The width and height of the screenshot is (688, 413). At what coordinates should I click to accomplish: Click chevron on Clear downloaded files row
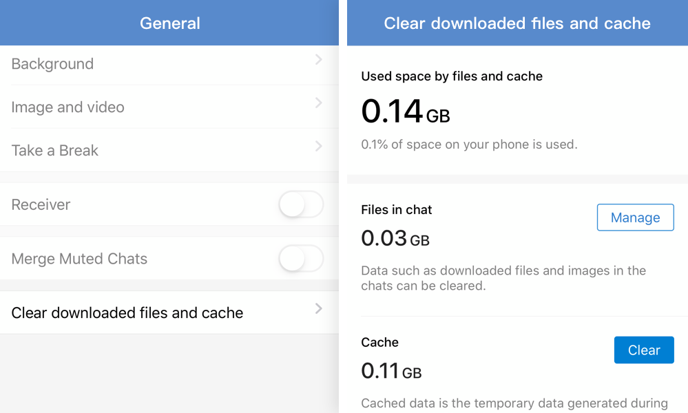click(318, 309)
